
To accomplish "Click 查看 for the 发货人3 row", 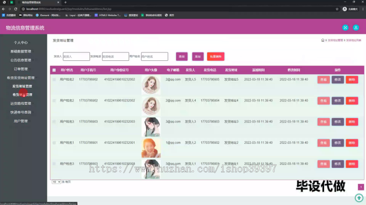I will (324, 122).
